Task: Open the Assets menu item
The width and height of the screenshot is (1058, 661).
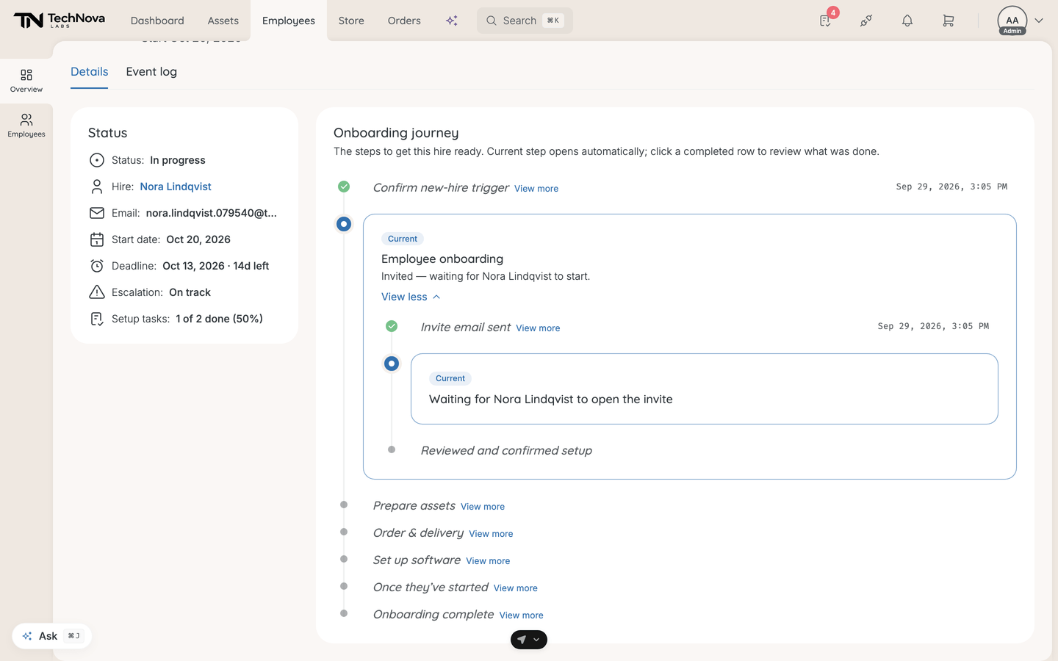Action: pyautogui.click(x=223, y=21)
